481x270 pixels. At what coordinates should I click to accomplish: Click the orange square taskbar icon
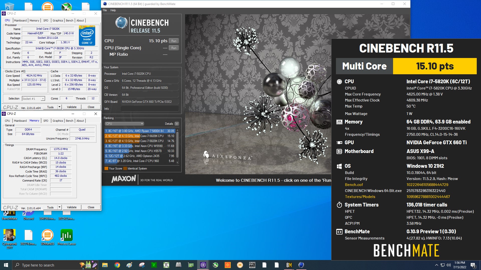pyautogui.click(x=227, y=265)
